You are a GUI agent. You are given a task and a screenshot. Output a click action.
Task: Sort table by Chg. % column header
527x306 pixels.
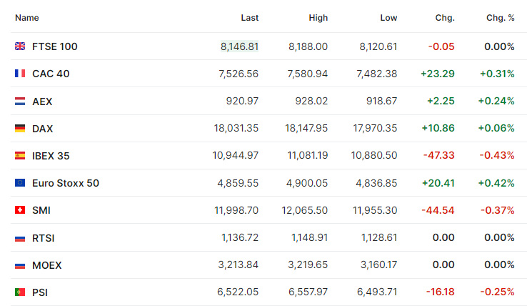point(501,18)
